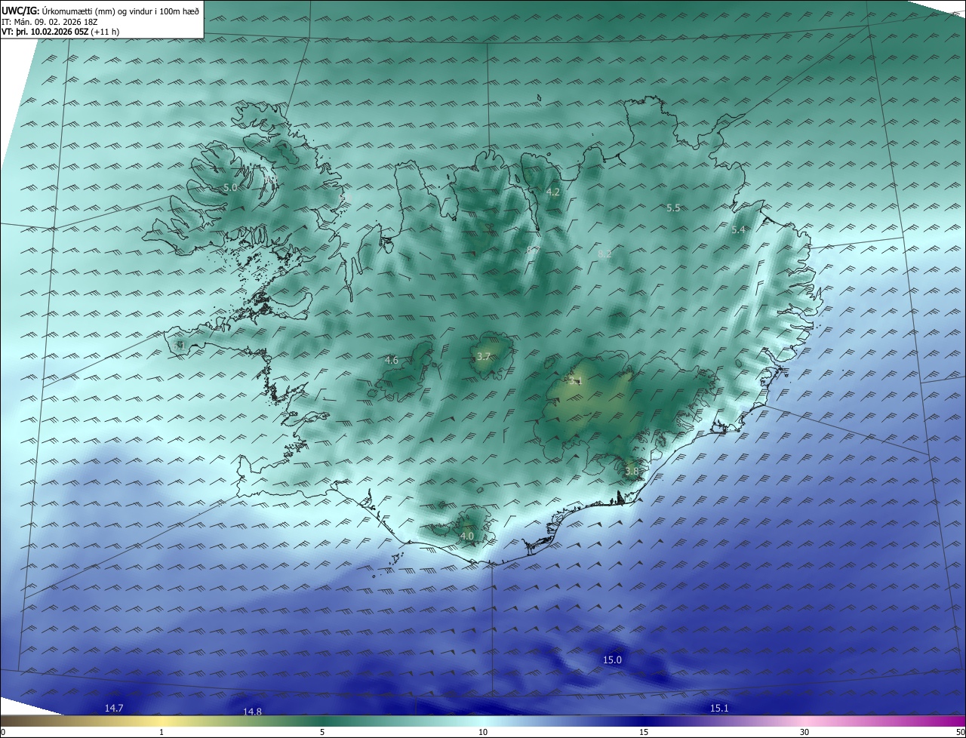This screenshot has height=738, width=966.
Task: Click the 14.8 value label near the bottom
Action: [252, 712]
